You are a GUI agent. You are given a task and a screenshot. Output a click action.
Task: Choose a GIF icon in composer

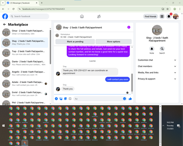click(x=70, y=99)
